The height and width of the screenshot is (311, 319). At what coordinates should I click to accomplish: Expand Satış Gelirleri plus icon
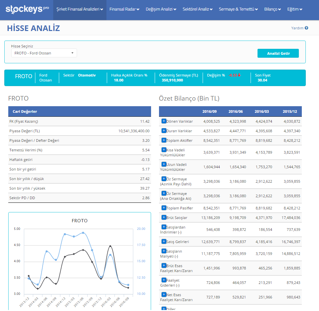point(164,241)
